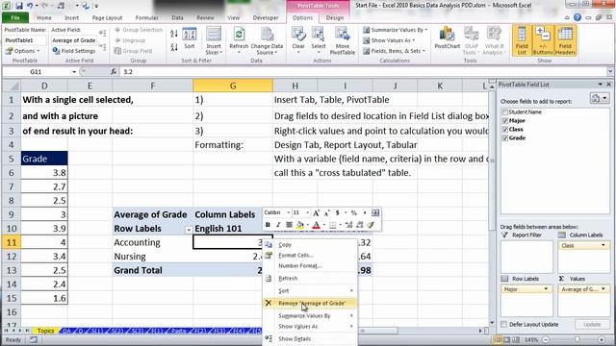Click Insert Slicer icon
Screen dimensions: 616x346
click(x=214, y=35)
